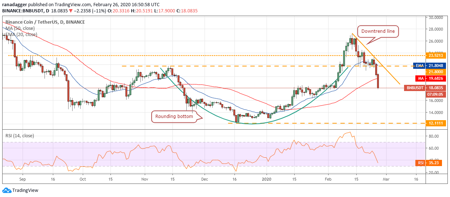Screen dimensions: 450x197
Task: Click the 'Oct' date axis label
Action: [x=83, y=180]
